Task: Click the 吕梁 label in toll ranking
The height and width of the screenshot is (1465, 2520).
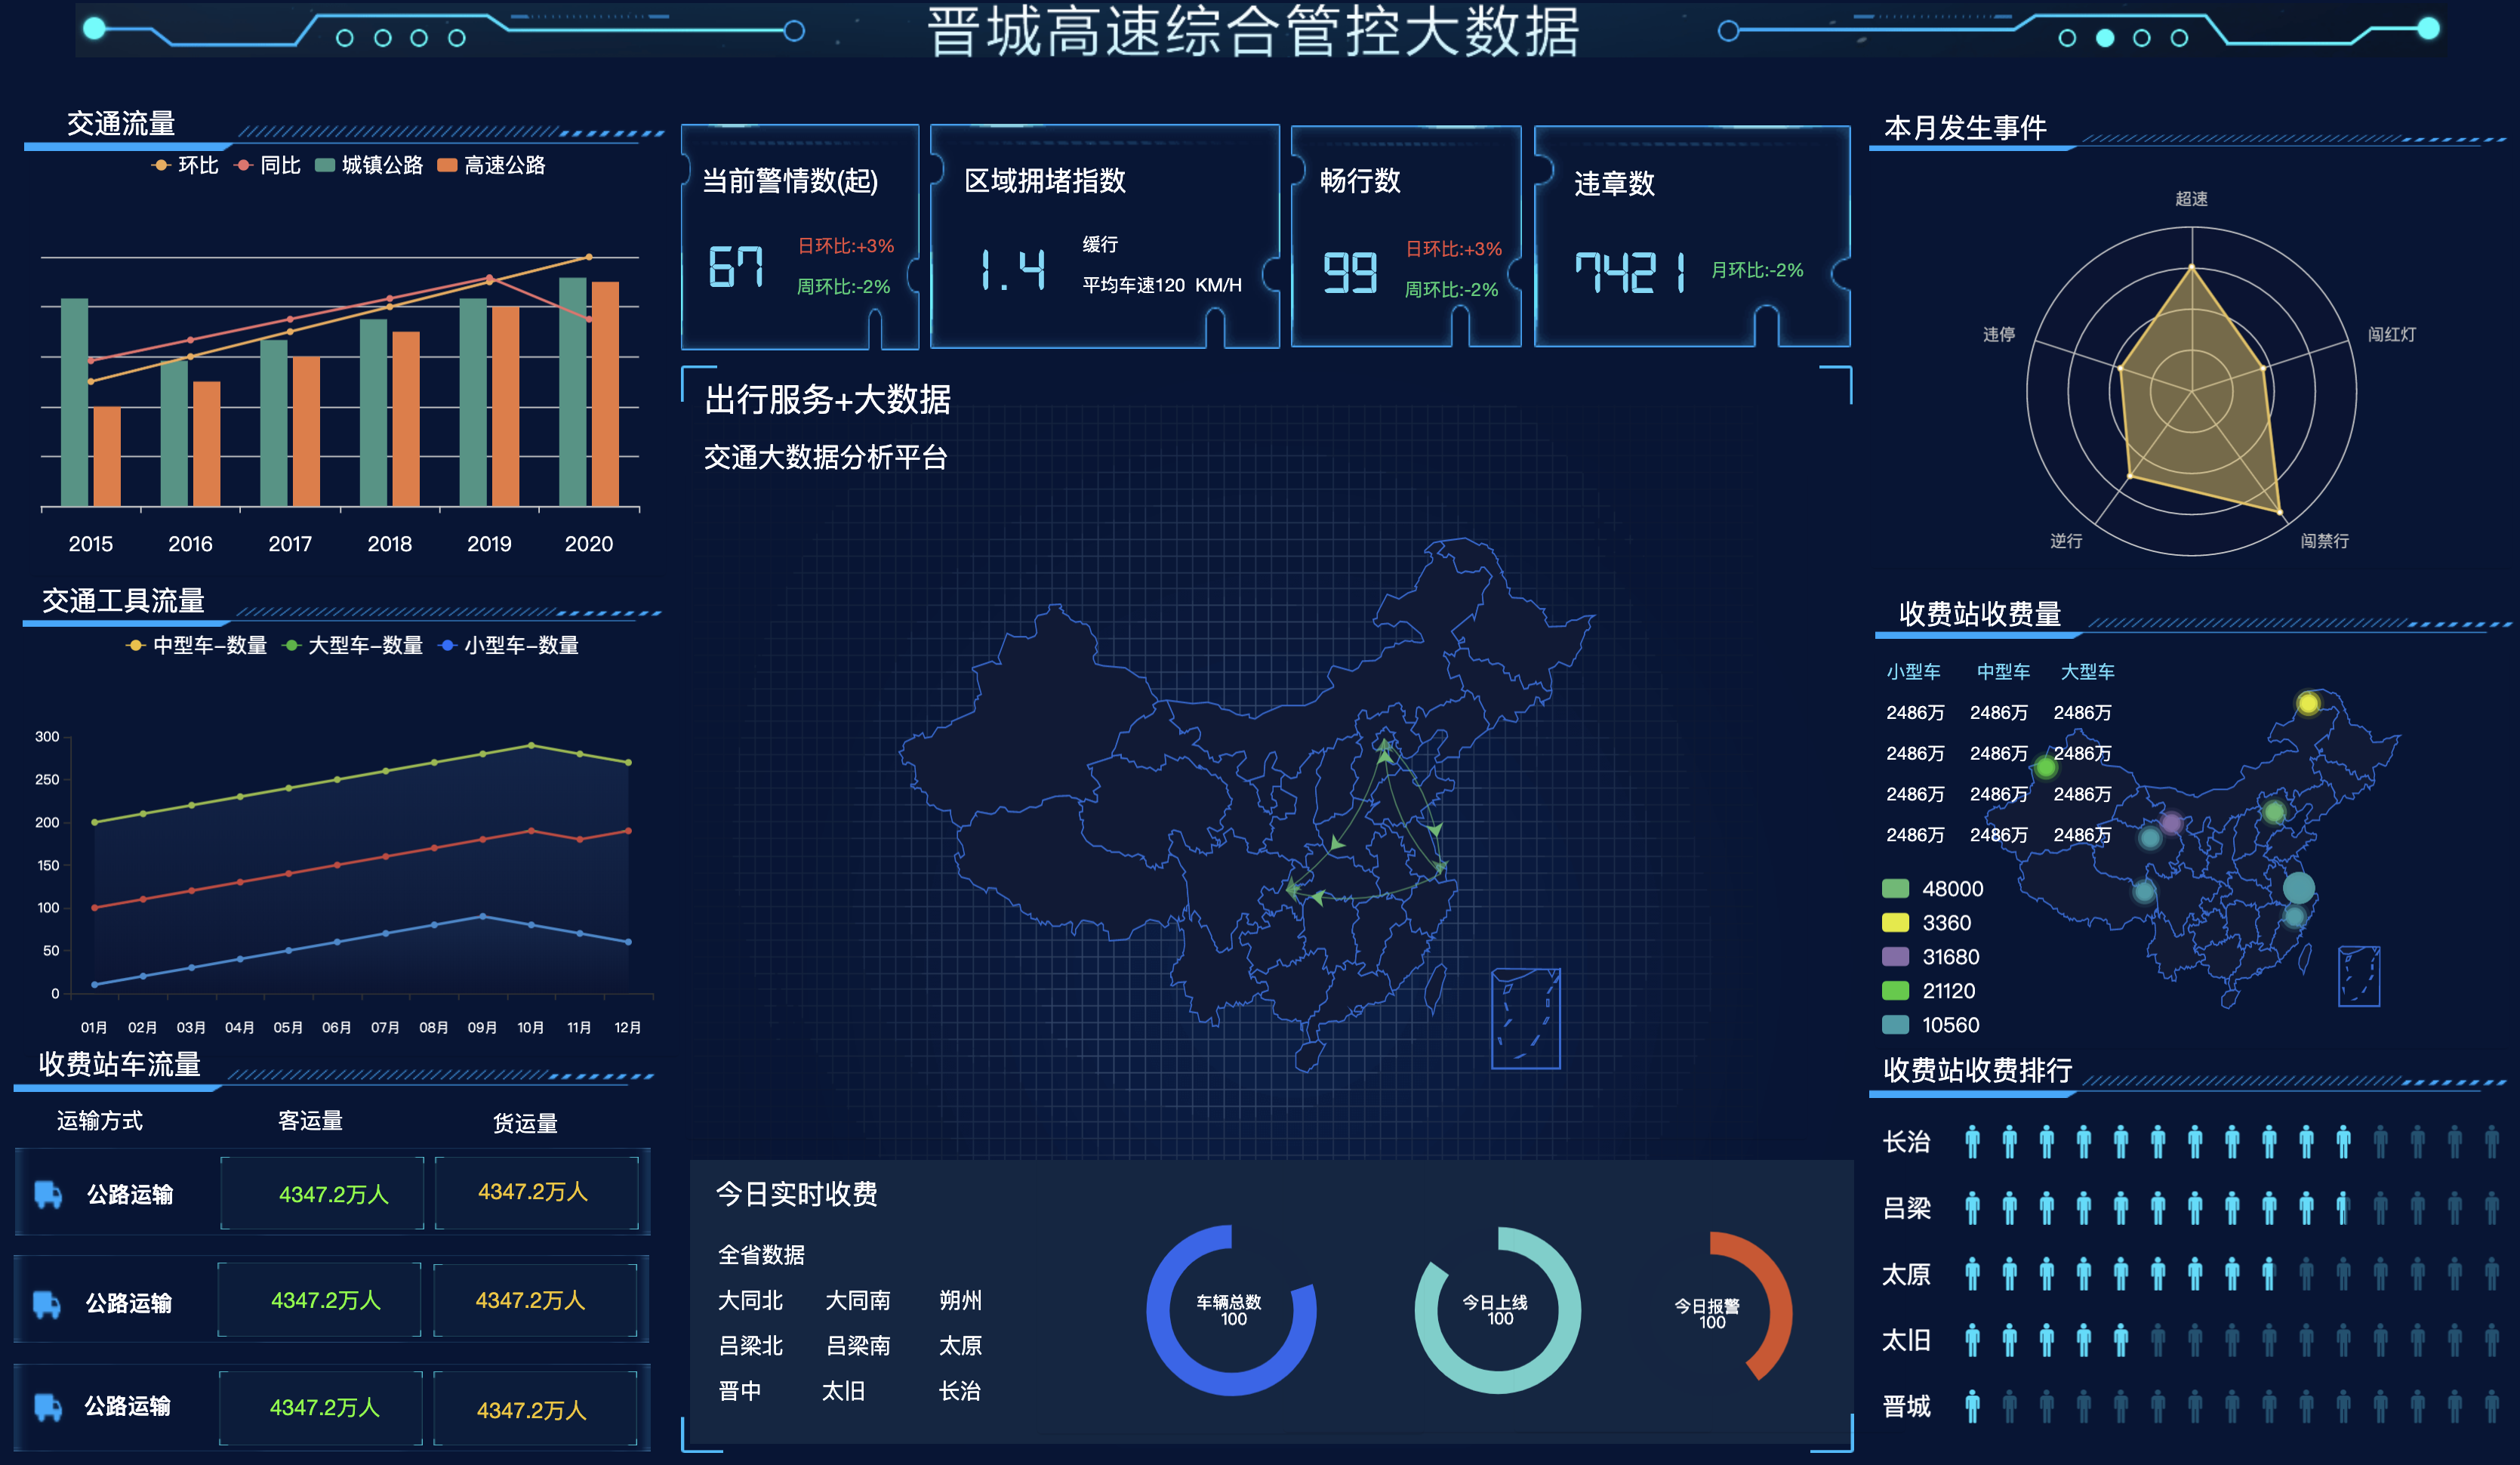Action: coord(1906,1208)
